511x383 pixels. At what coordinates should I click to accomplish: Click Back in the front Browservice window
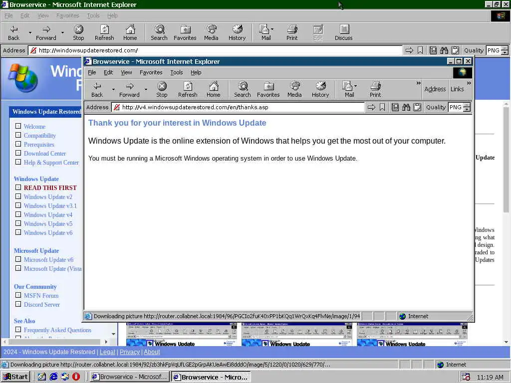[97, 90]
